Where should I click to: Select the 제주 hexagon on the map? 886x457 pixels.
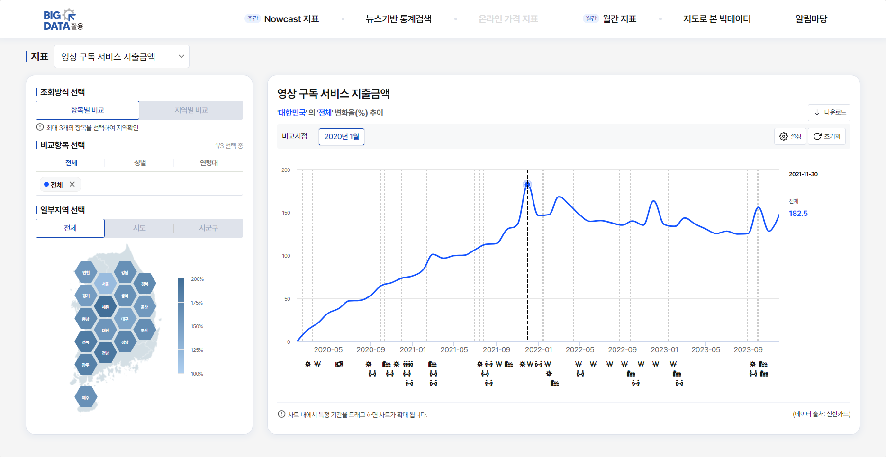[x=86, y=398]
